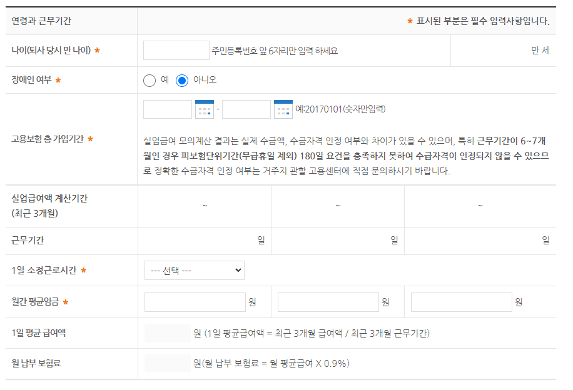Click the 실업급여액 계산기간 label

point(49,206)
